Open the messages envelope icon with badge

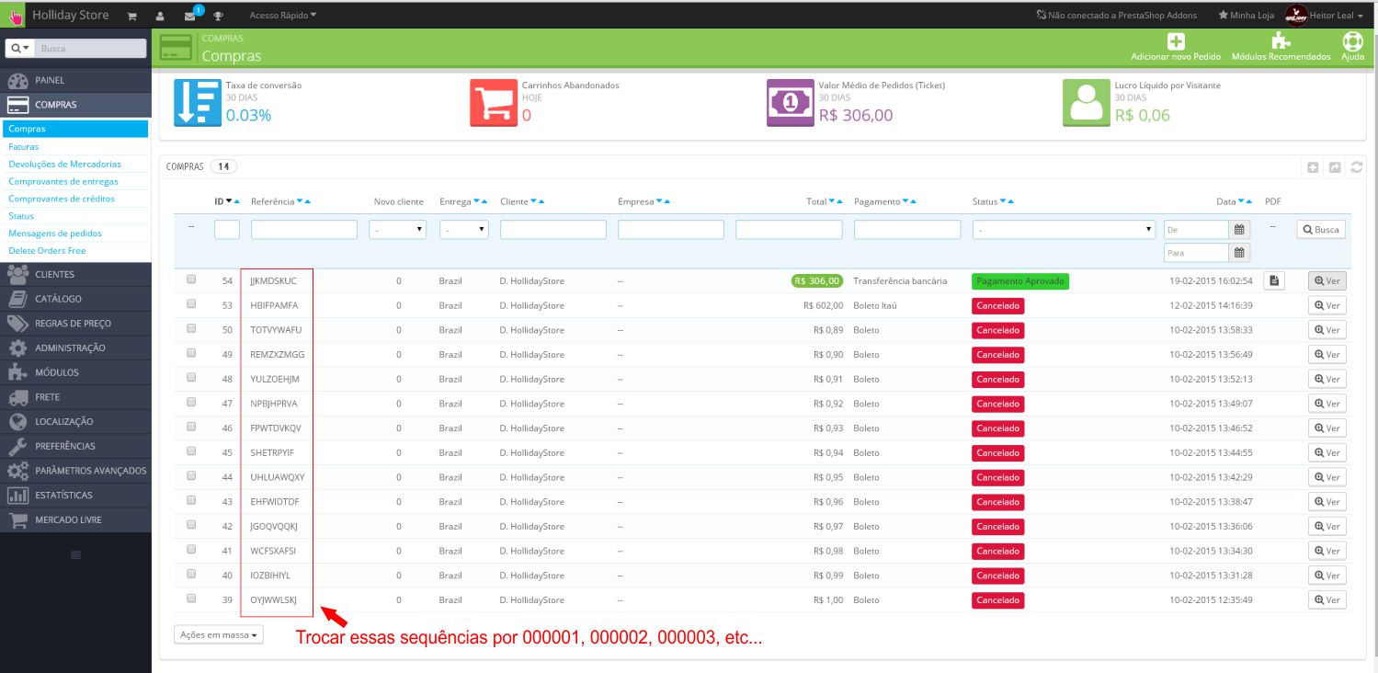tap(189, 16)
